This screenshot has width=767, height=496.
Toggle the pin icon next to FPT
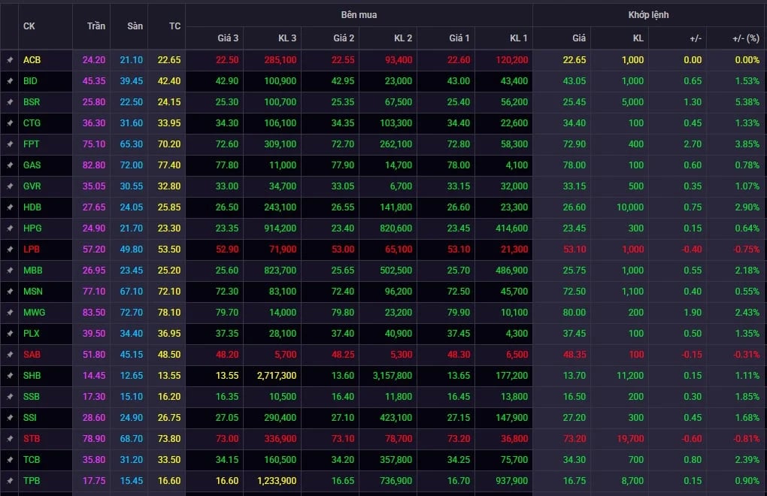coord(10,144)
